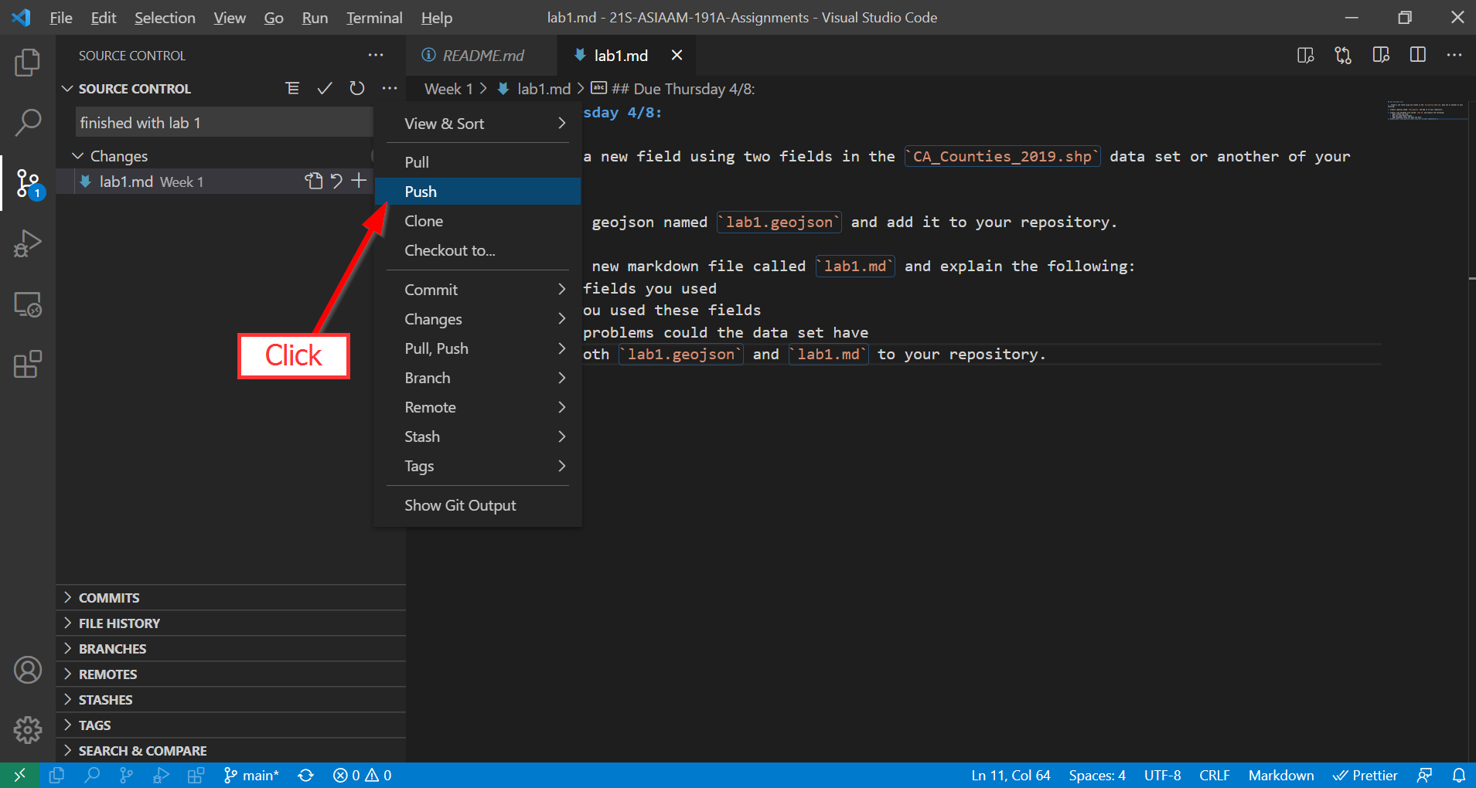
Task: Expand the COMMITS section
Action: pos(109,598)
